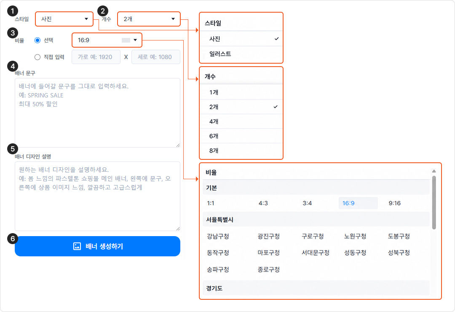Click the image icon in 배너 생성하기 button
The image size is (455, 312).
click(77, 246)
